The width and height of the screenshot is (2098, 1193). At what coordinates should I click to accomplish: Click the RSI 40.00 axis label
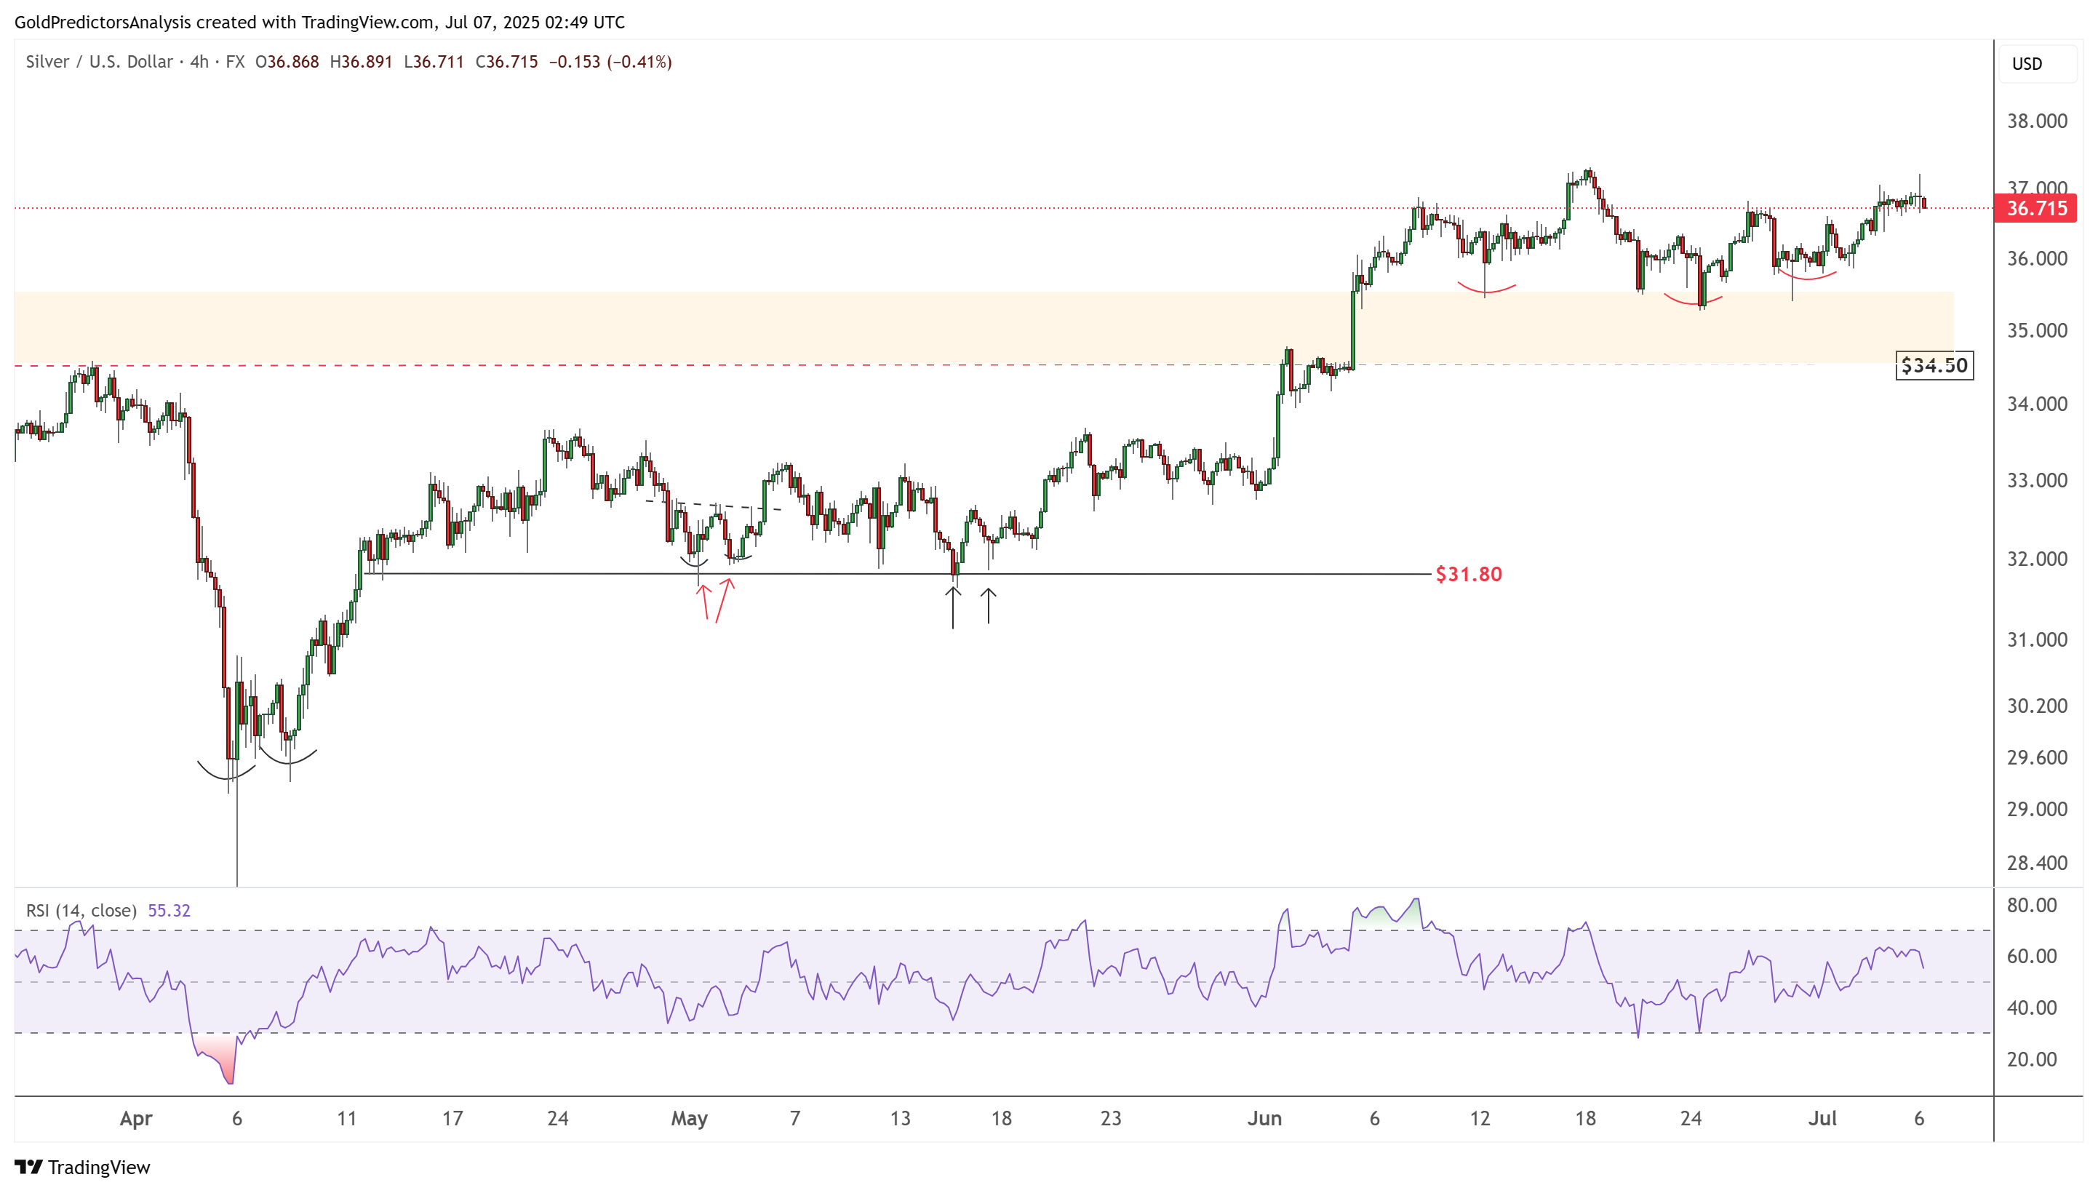click(2032, 1008)
